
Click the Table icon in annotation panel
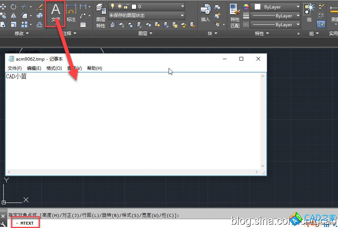(x=83, y=25)
